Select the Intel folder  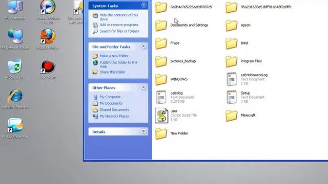click(237, 43)
